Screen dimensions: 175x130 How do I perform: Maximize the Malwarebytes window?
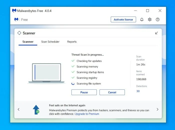(x=147, y=11)
